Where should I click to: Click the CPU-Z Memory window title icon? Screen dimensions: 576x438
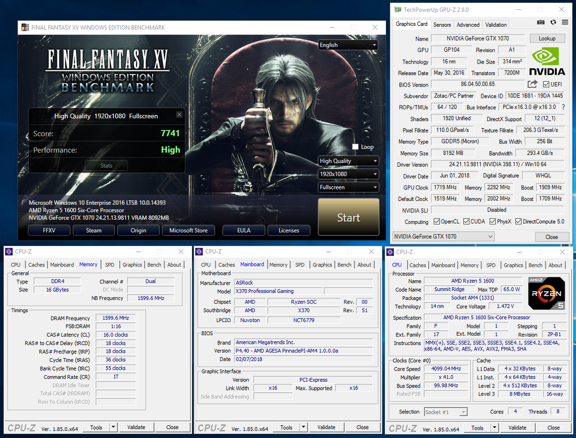pos(9,251)
